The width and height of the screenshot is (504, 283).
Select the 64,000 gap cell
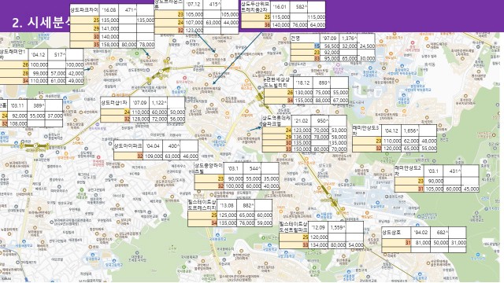click(x=317, y=24)
